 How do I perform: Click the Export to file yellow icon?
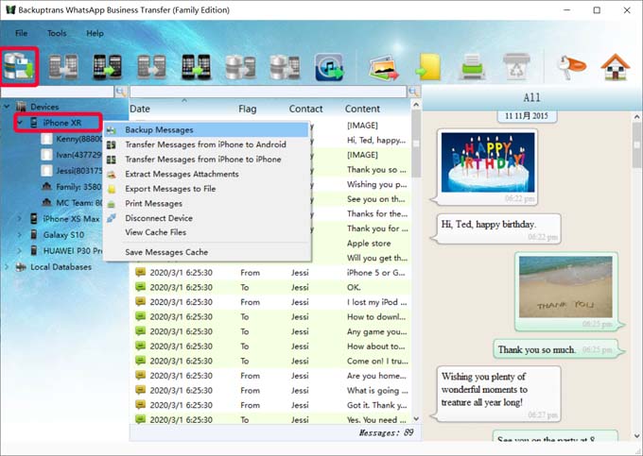tap(428, 67)
